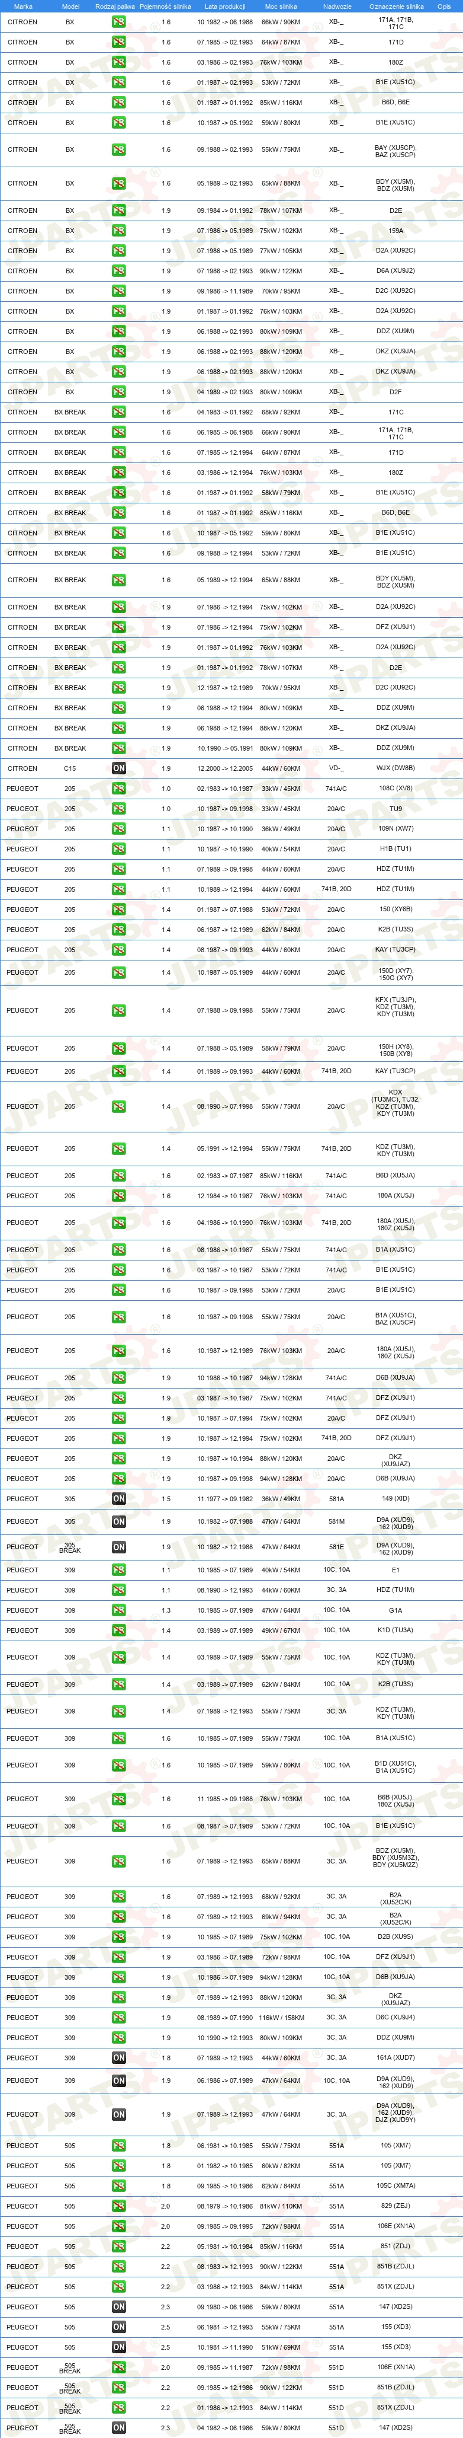
Task: Click the petrol icon in the Peugeot 505 829 (ZEJ) row
Action: (118, 2206)
